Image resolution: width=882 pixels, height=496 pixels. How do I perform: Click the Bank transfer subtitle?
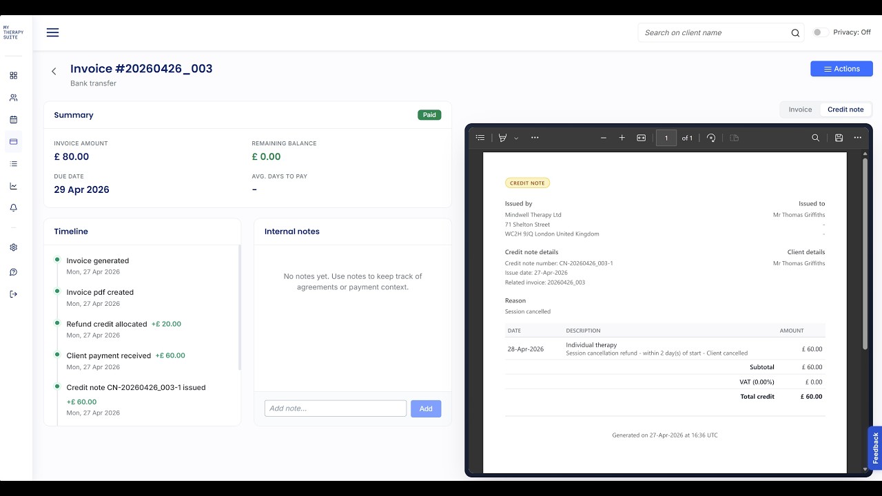coord(93,83)
